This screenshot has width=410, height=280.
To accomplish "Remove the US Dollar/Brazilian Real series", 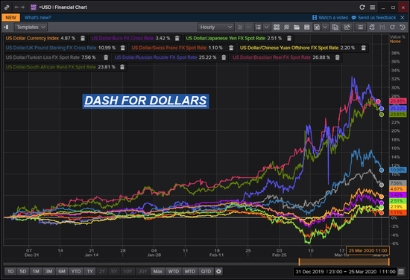I will click(x=337, y=57).
